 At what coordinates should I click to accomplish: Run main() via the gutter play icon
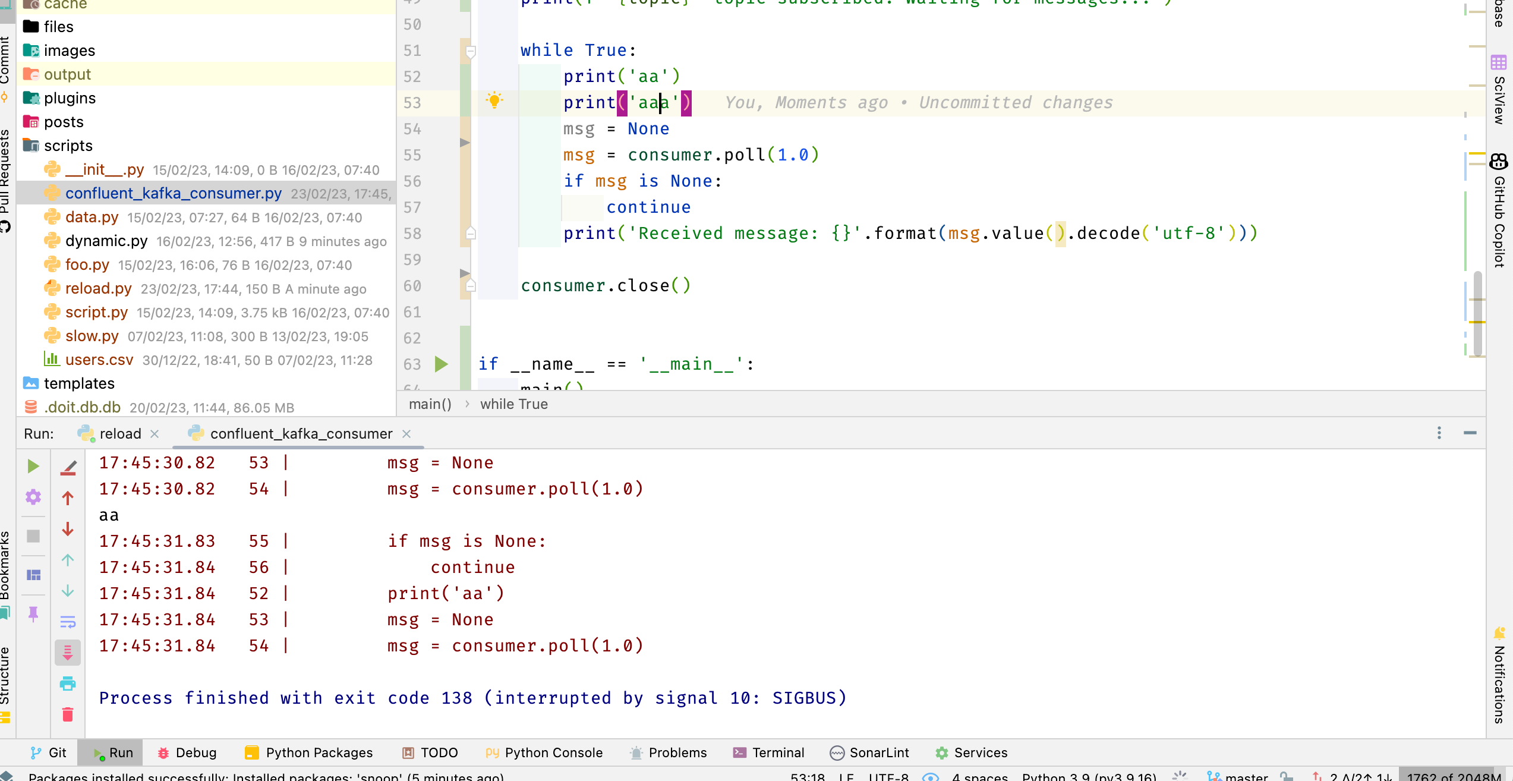click(x=441, y=364)
